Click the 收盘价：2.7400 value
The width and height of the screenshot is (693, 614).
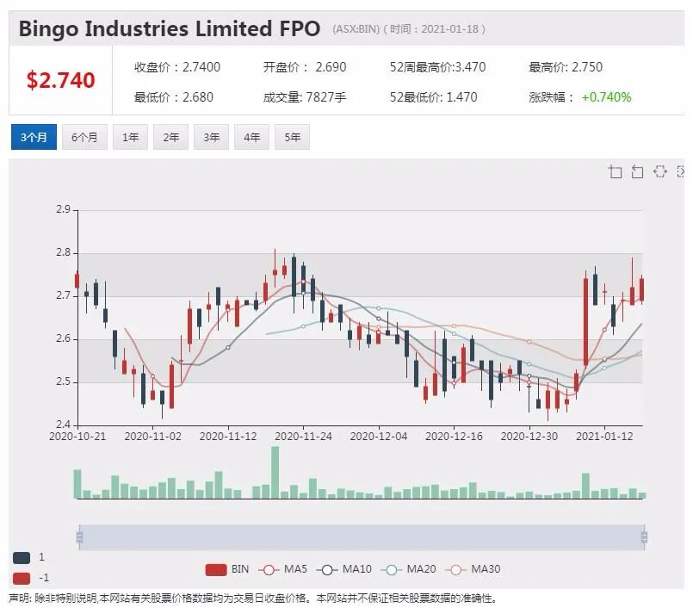click(177, 67)
